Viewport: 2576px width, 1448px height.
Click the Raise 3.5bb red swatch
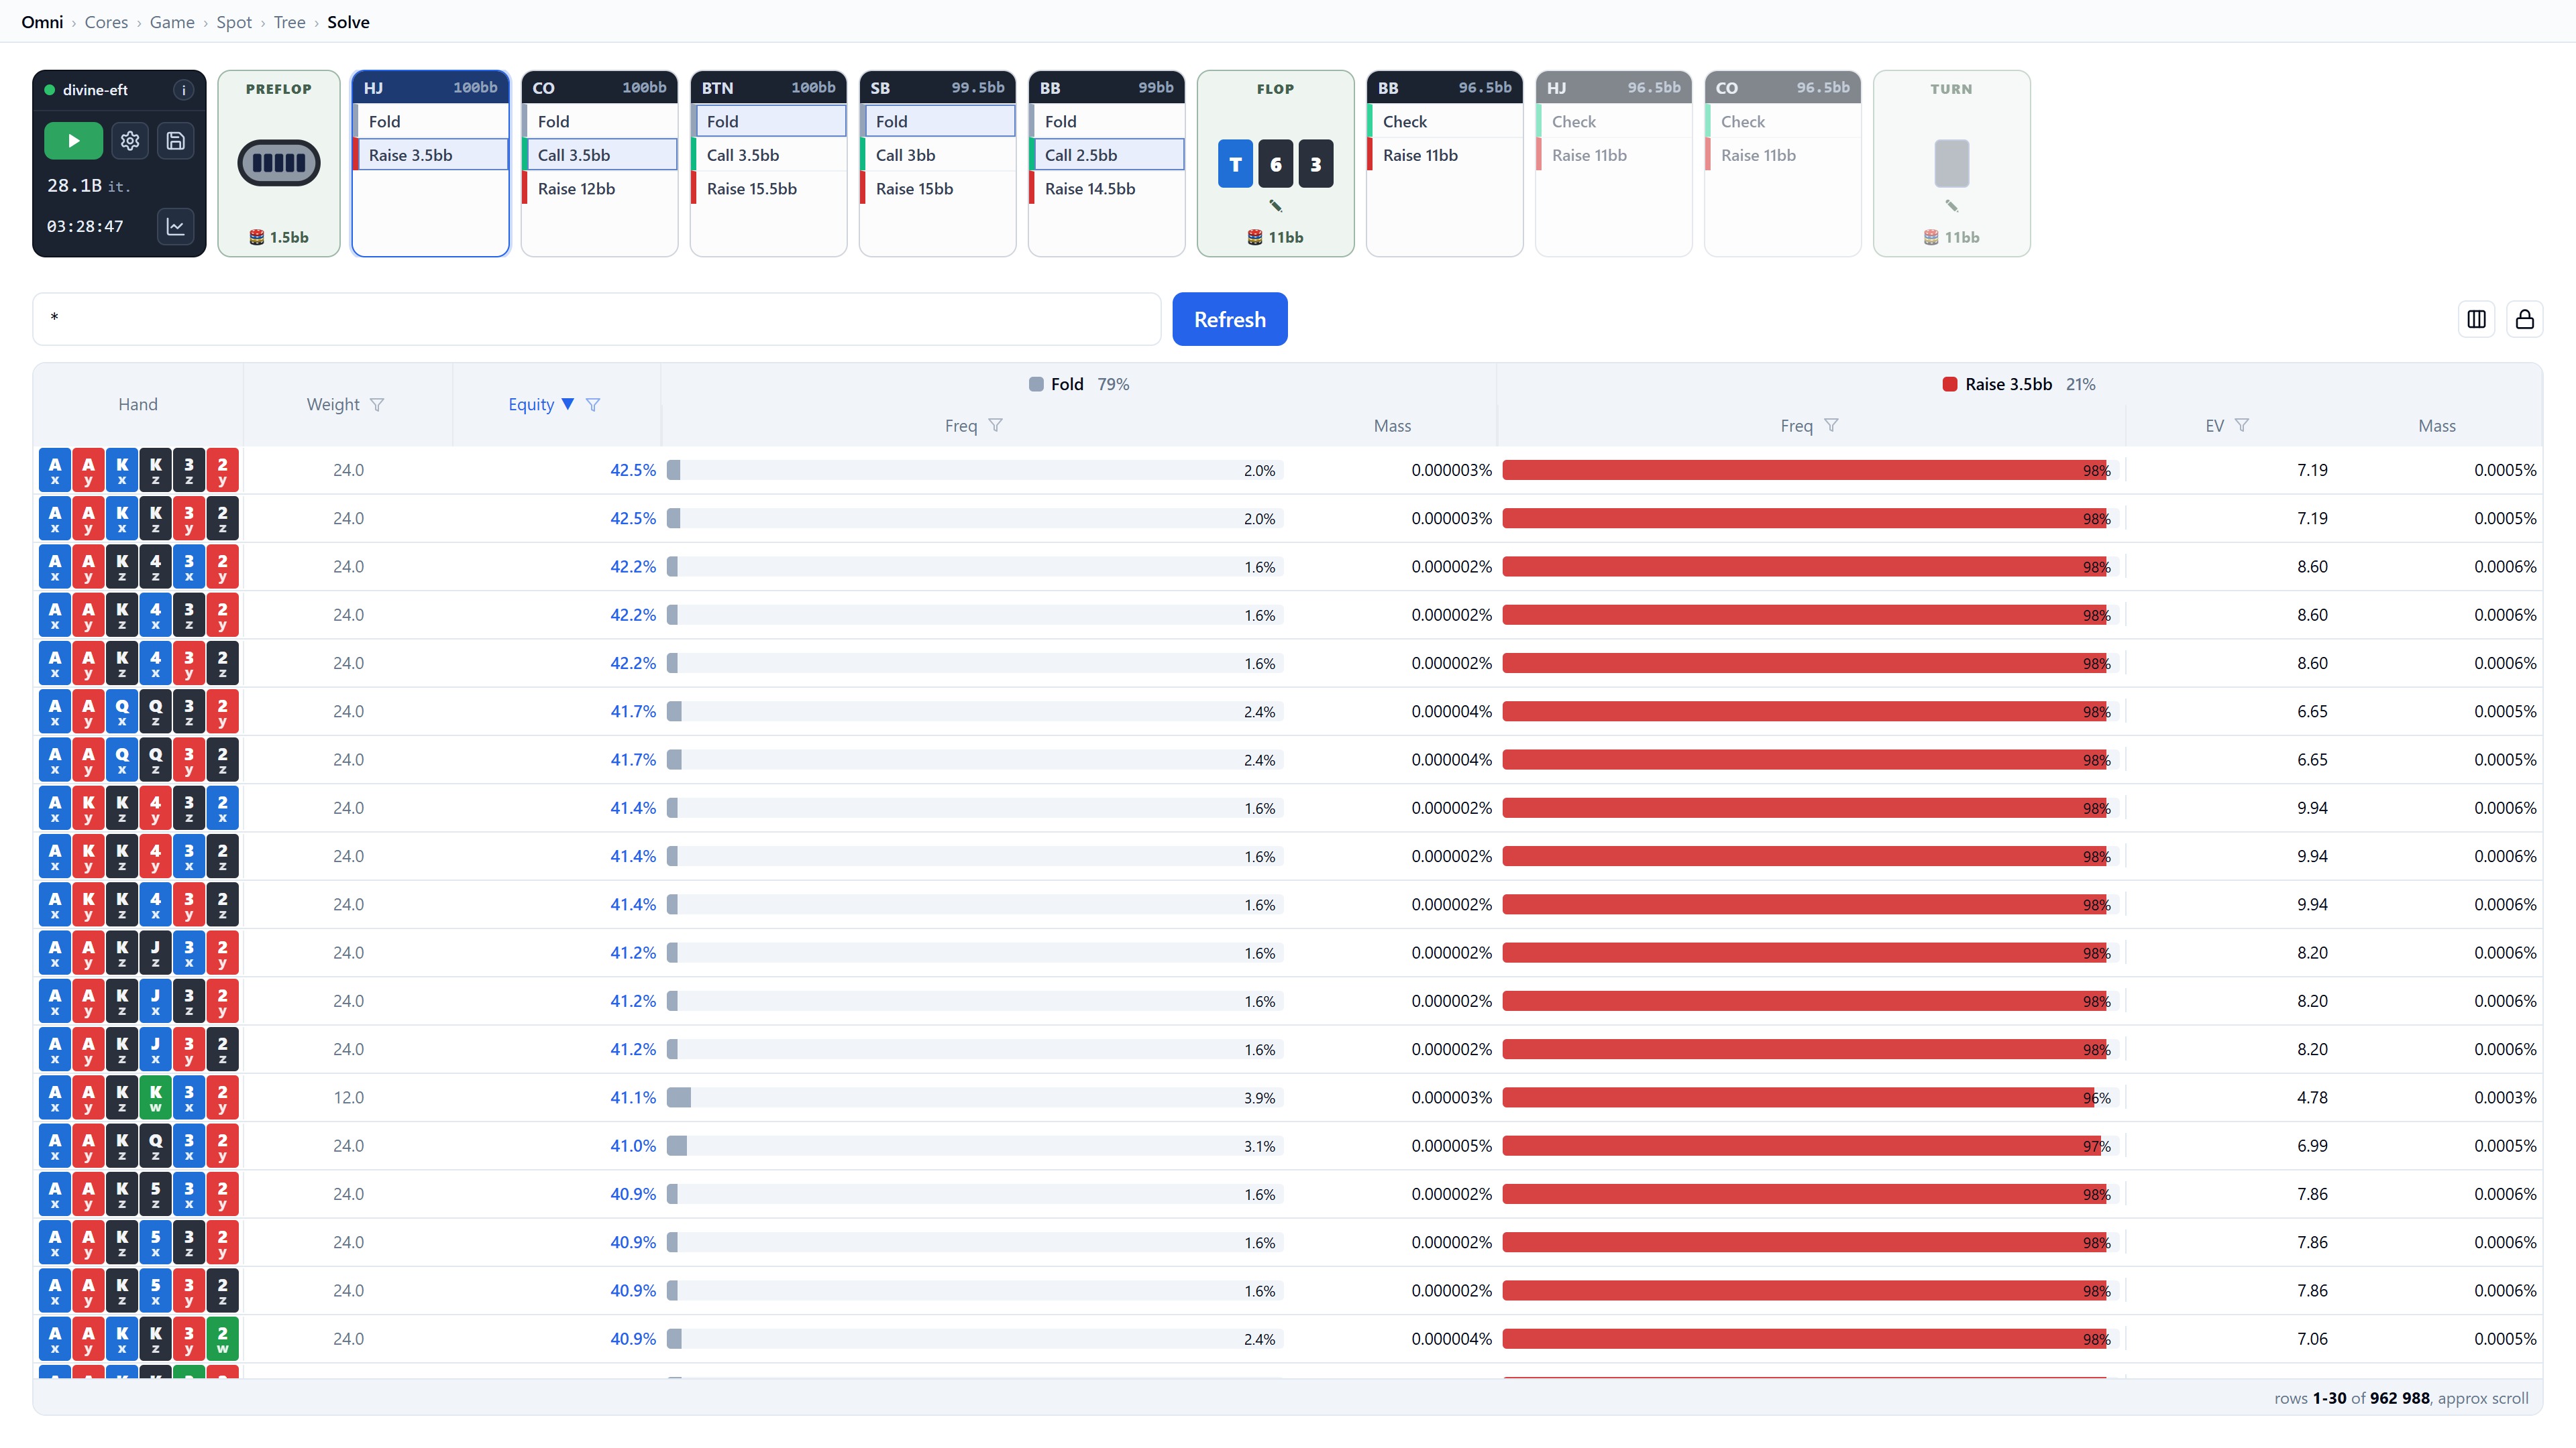(x=1949, y=385)
